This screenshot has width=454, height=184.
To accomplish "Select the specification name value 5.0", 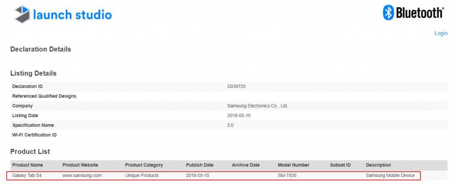I will tap(230, 125).
